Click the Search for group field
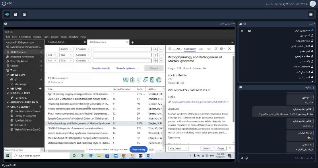The height and width of the screenshot is (168, 318). pyautogui.click(x=22, y=150)
